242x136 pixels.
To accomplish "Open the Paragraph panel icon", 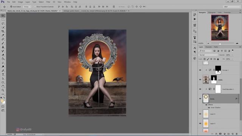I will (195, 52).
